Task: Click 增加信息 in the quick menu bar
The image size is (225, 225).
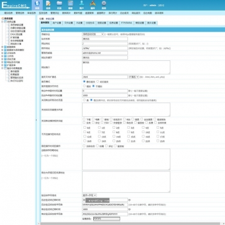Action: 9,13
